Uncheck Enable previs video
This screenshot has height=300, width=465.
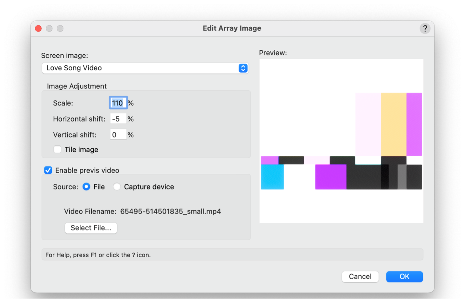(x=48, y=170)
